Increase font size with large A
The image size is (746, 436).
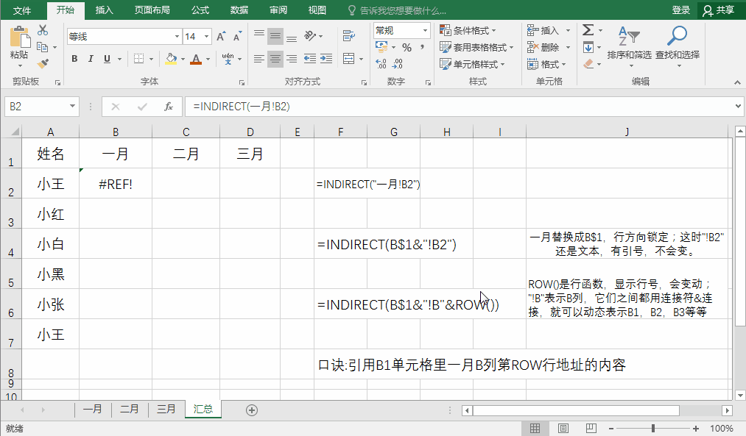(x=221, y=37)
